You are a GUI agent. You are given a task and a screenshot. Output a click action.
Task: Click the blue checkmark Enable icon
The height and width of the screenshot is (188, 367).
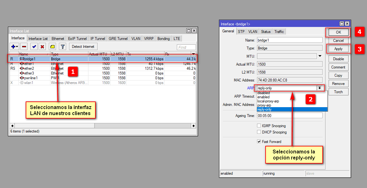(34, 47)
